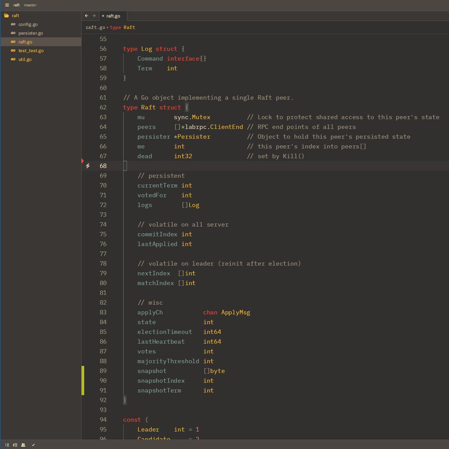Viewport: 449px width, 449px height.
Task: Click the []Log type on line 72
Action: pos(190,205)
